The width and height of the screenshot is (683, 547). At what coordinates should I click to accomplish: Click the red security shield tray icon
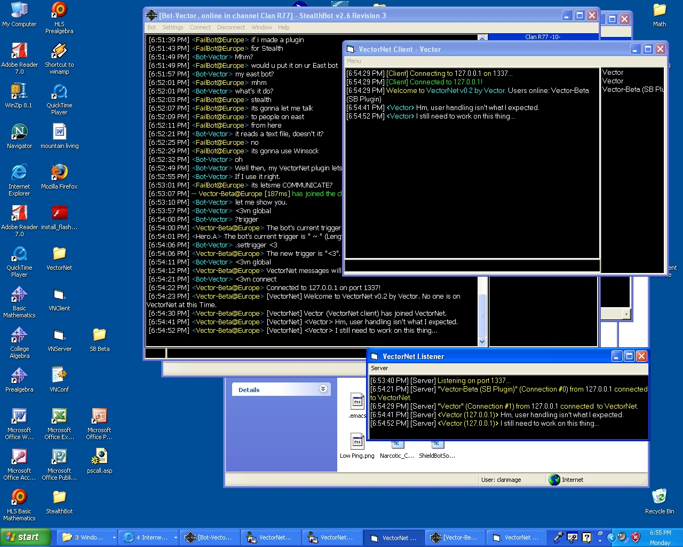pos(636,537)
